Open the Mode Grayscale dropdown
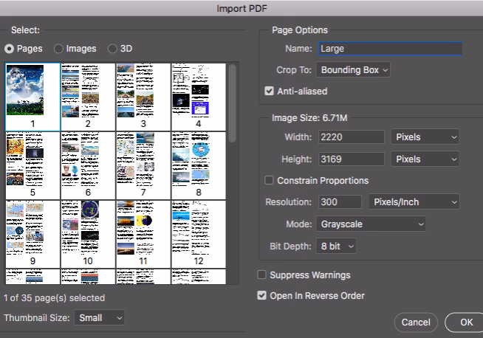 pyautogui.click(x=371, y=224)
